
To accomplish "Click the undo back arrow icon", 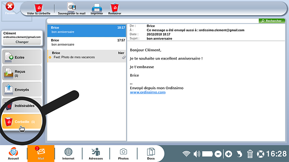I will 239,154.
